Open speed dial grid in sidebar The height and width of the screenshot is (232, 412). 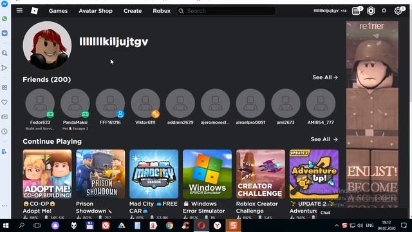(x=5, y=88)
